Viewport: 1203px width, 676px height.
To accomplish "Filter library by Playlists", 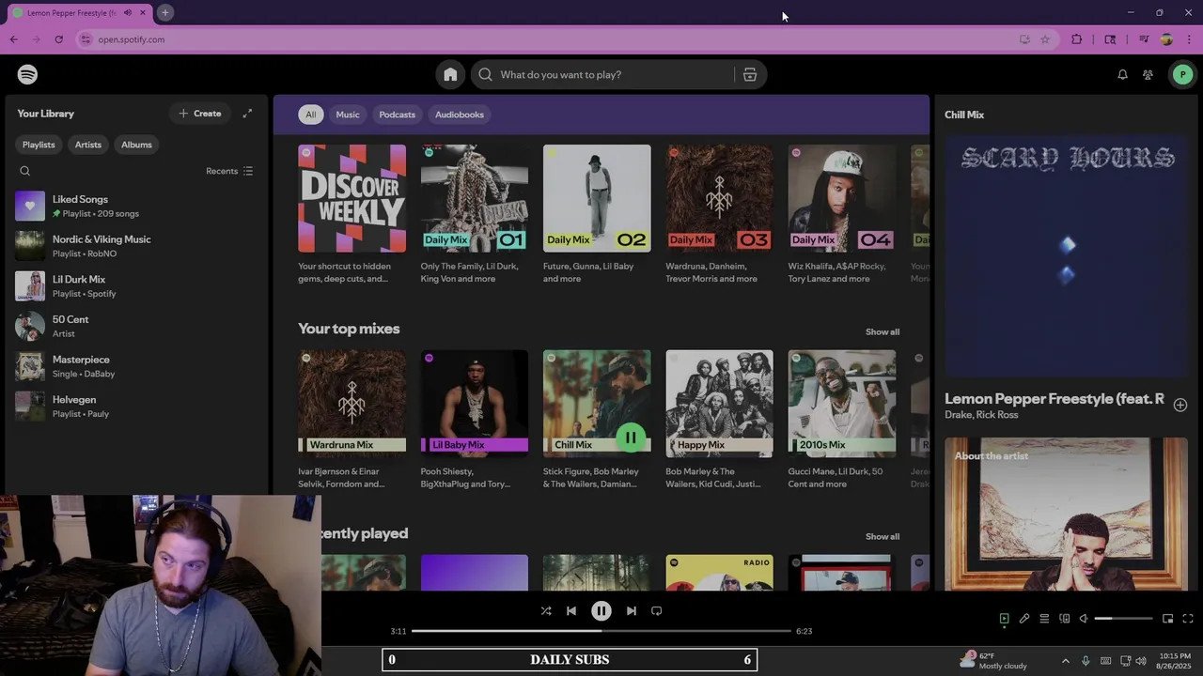I will [x=39, y=145].
